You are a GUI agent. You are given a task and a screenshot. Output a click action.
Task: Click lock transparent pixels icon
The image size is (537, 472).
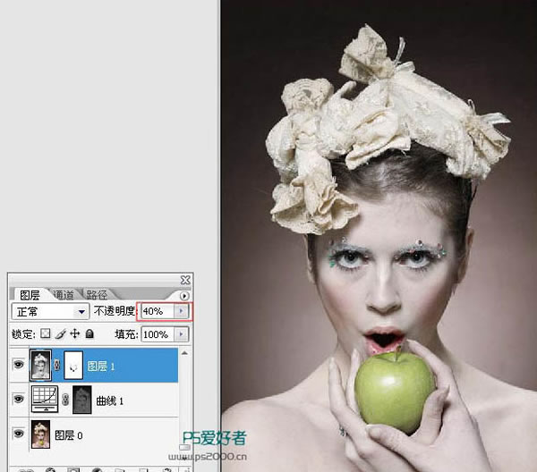[47, 334]
